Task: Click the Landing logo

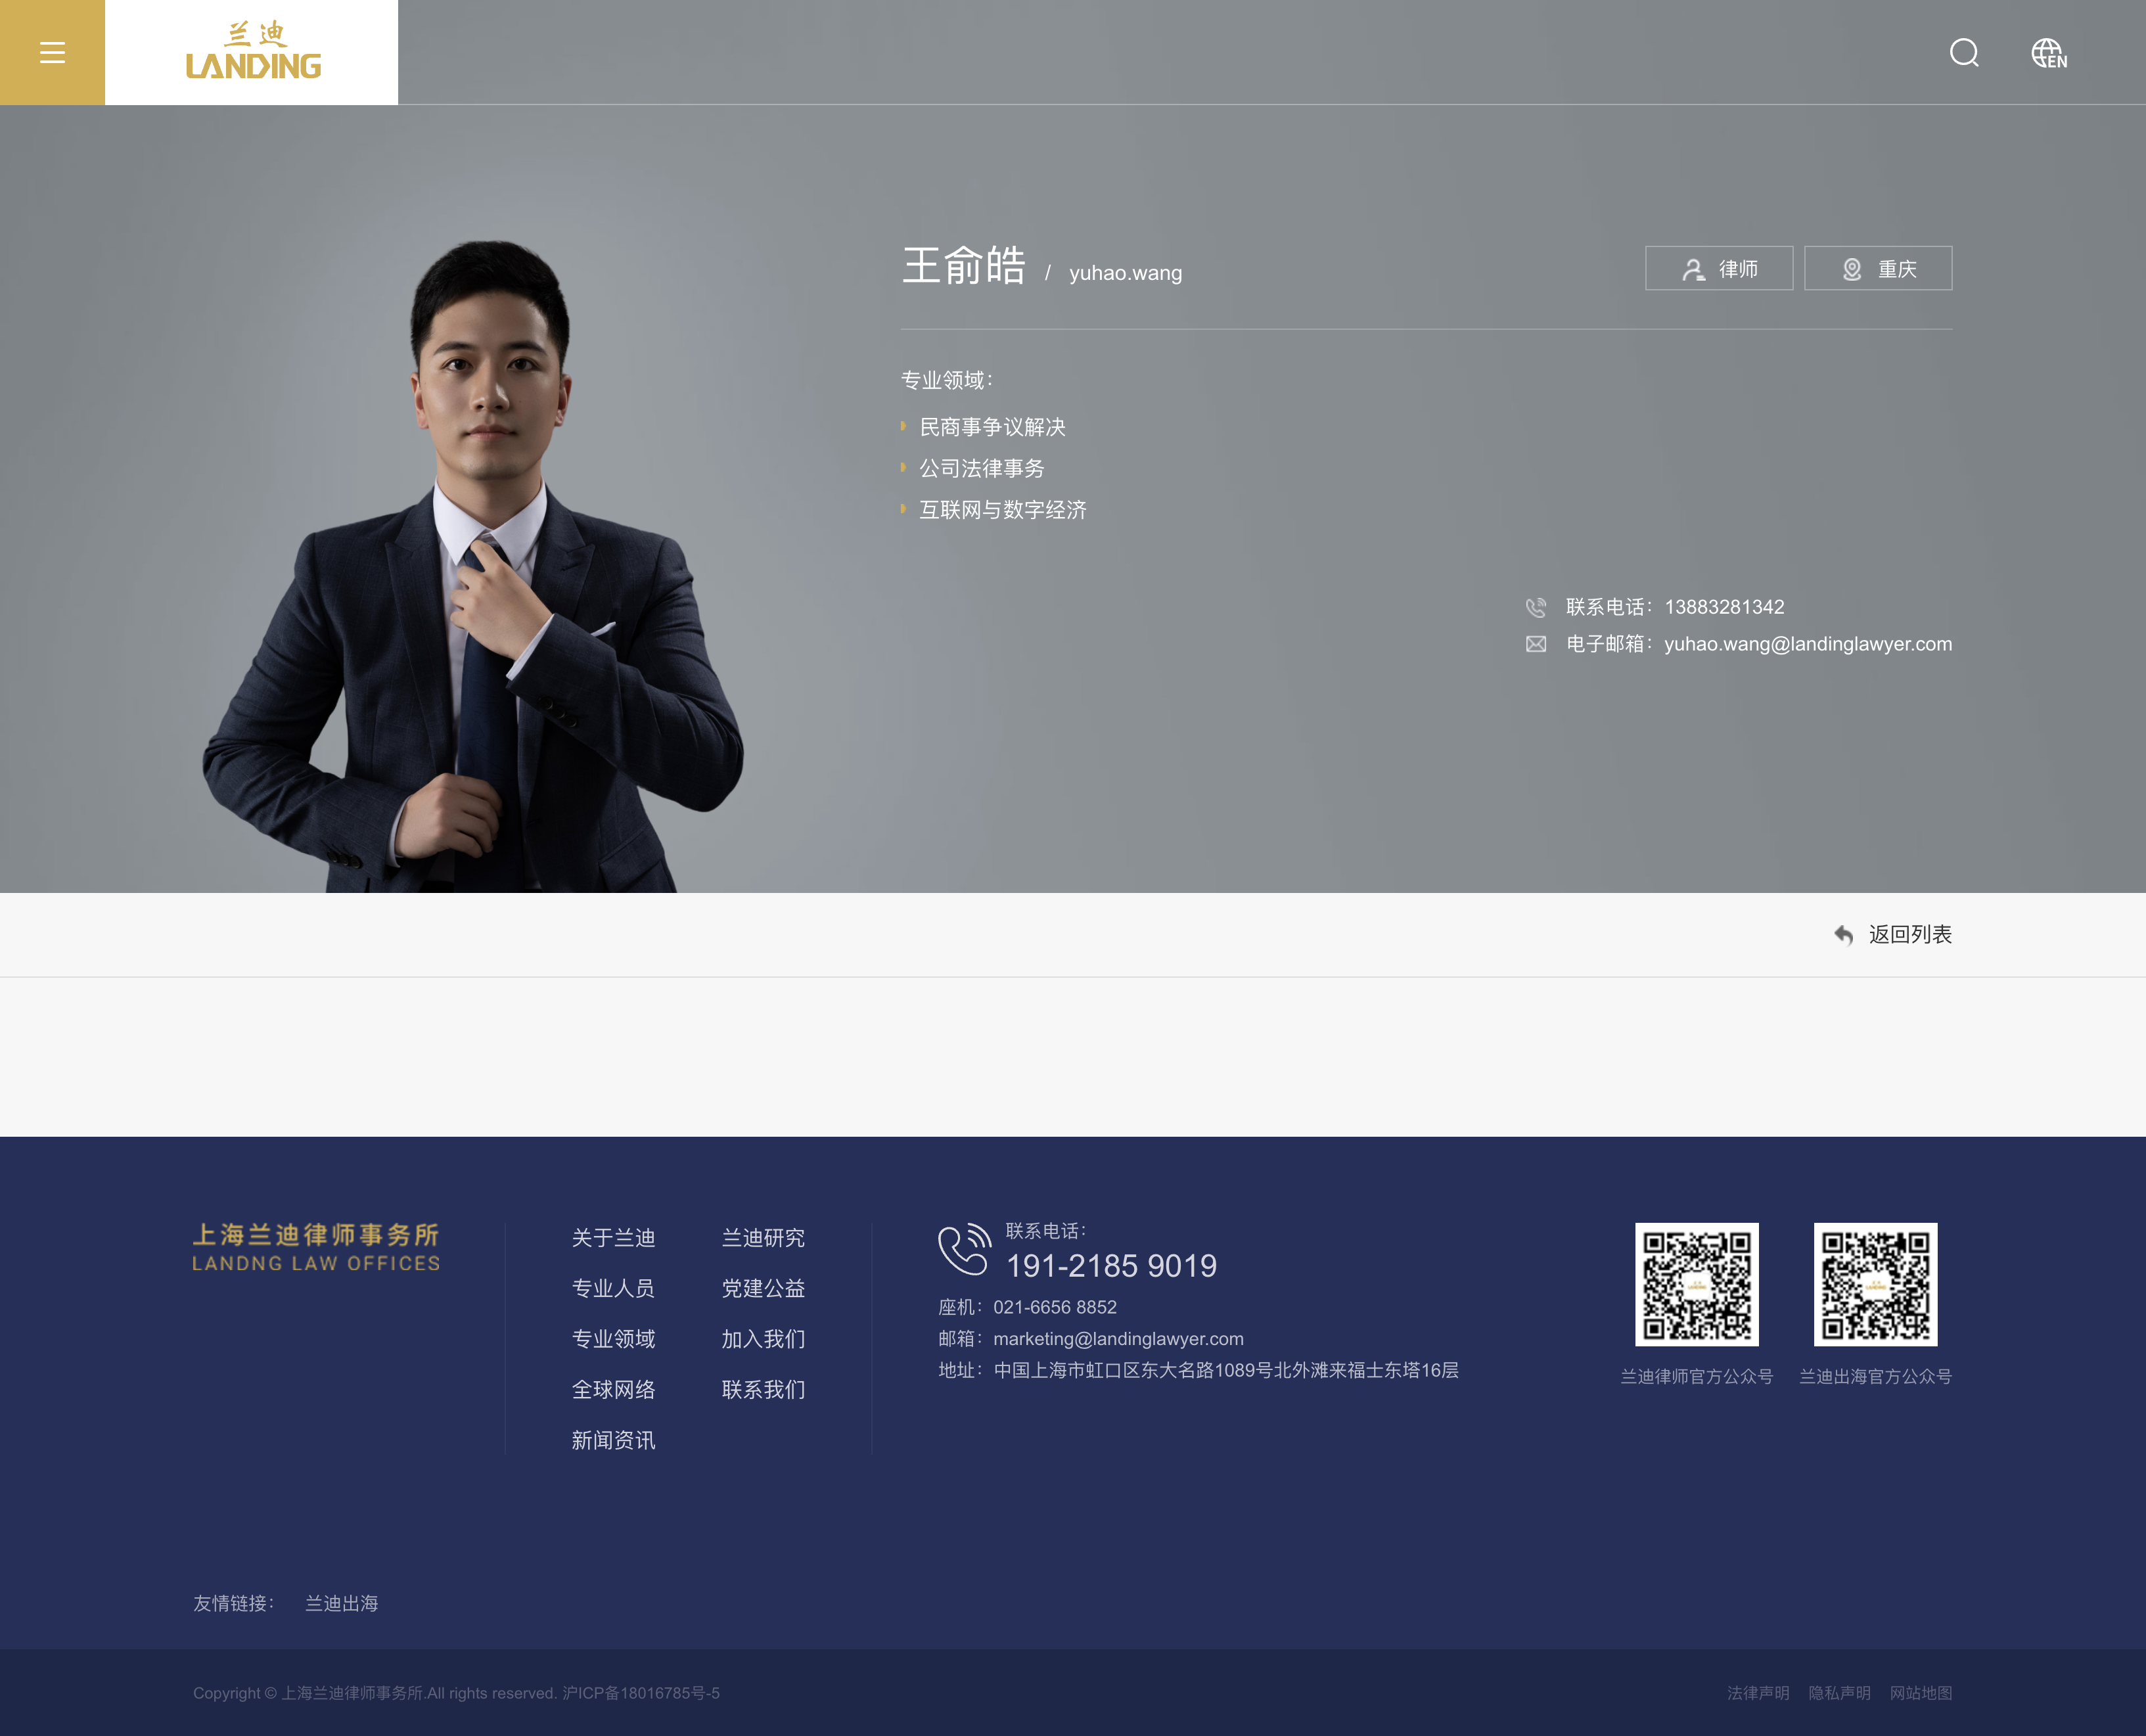Action: point(252,52)
